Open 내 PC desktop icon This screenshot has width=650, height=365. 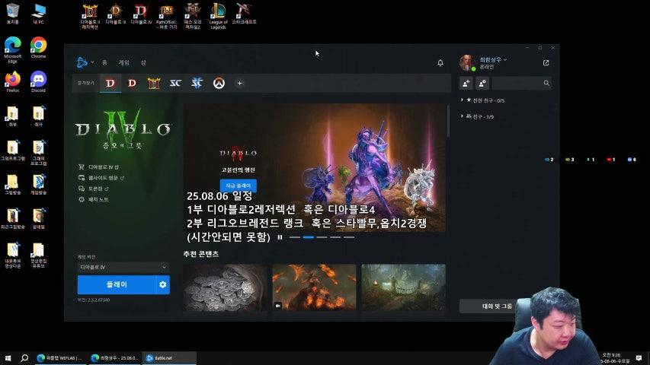[x=38, y=14]
